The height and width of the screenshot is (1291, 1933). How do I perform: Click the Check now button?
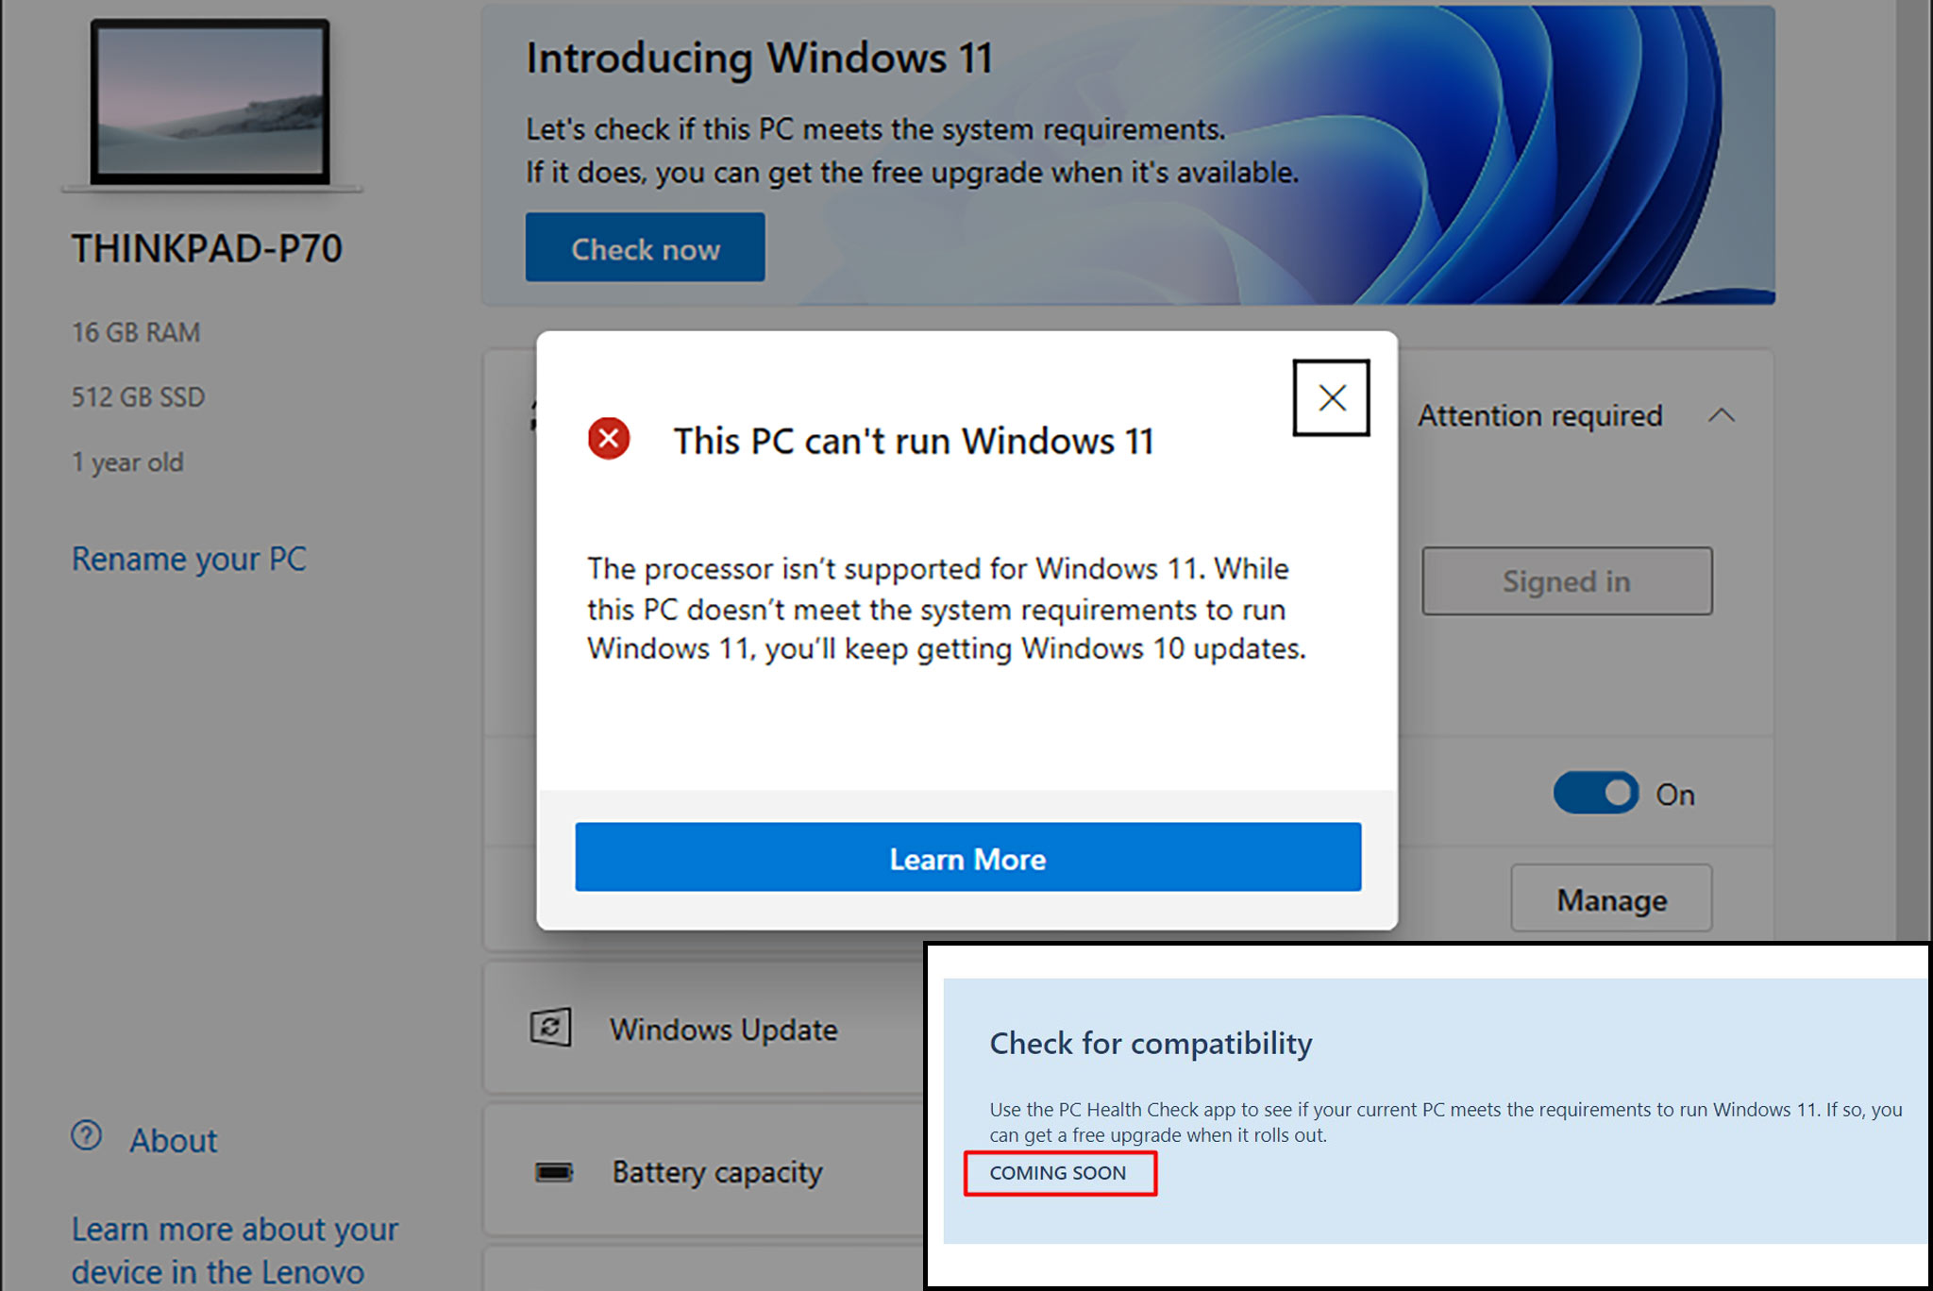pyautogui.click(x=646, y=247)
